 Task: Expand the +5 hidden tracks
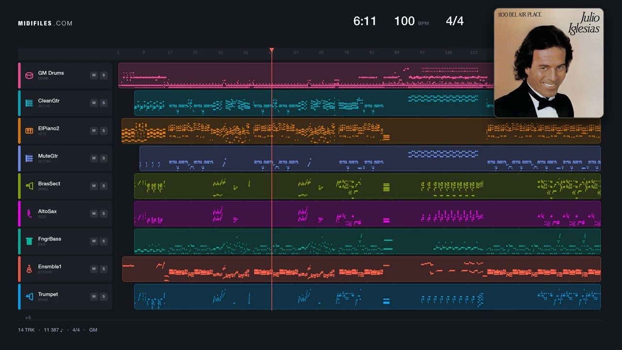28,317
